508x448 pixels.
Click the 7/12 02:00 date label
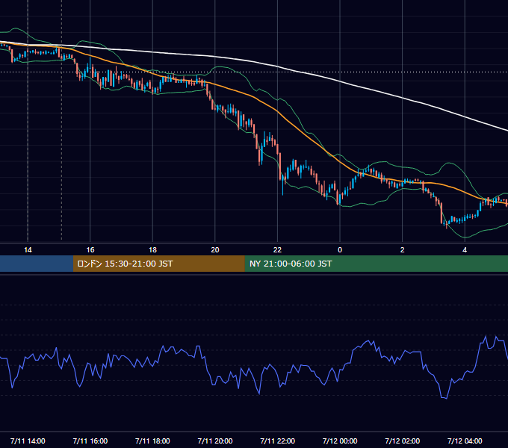coord(403,441)
